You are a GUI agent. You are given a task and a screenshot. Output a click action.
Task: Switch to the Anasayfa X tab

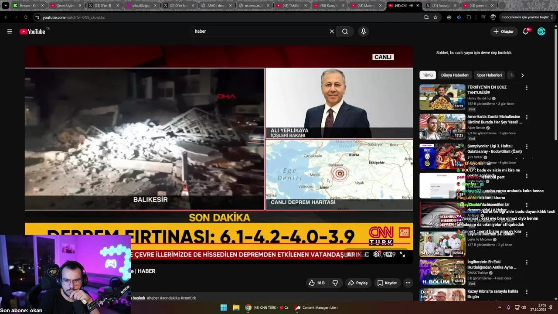441,6
